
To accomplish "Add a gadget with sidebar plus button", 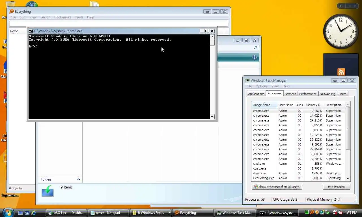I will (341, 6).
